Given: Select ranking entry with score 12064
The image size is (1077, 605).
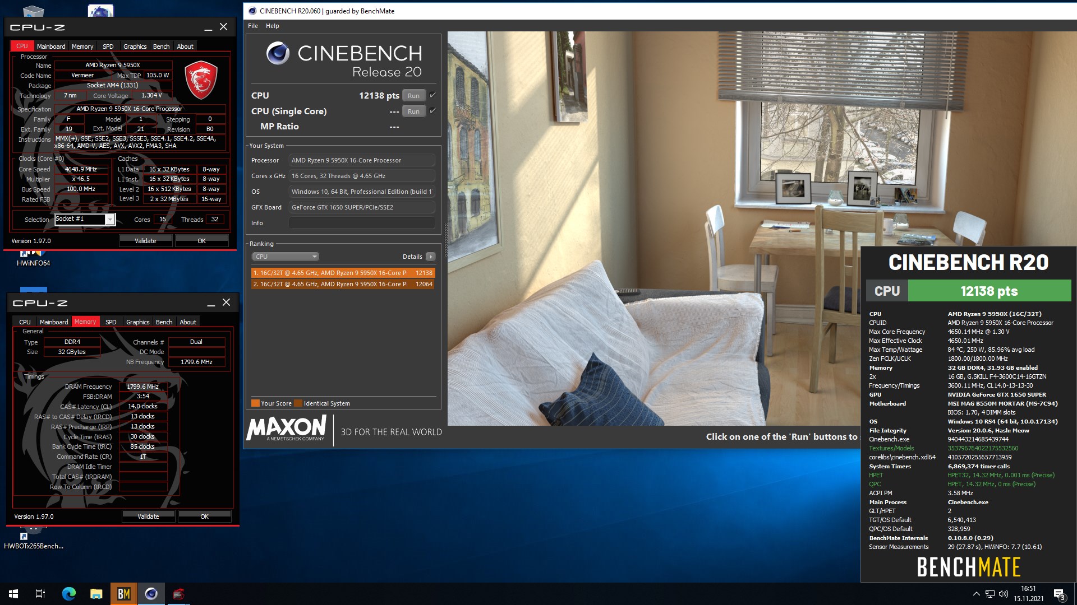Looking at the screenshot, I should 343,284.
